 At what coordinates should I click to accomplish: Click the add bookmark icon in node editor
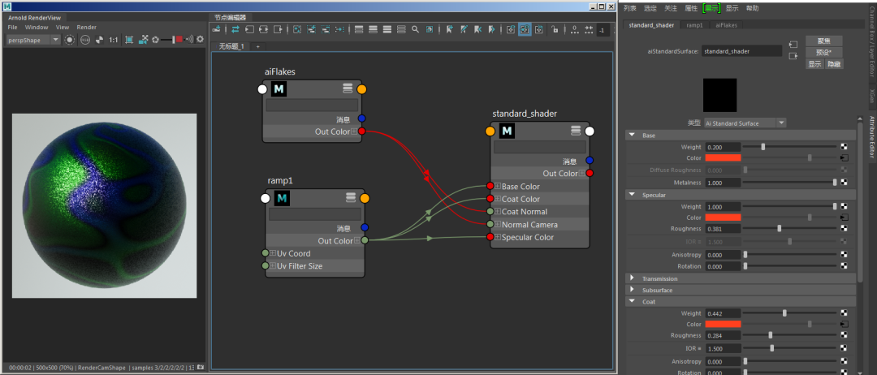pos(449,29)
